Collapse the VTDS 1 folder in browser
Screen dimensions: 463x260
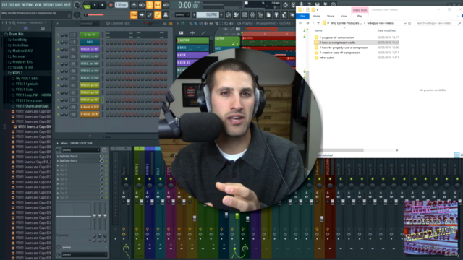click(17, 73)
